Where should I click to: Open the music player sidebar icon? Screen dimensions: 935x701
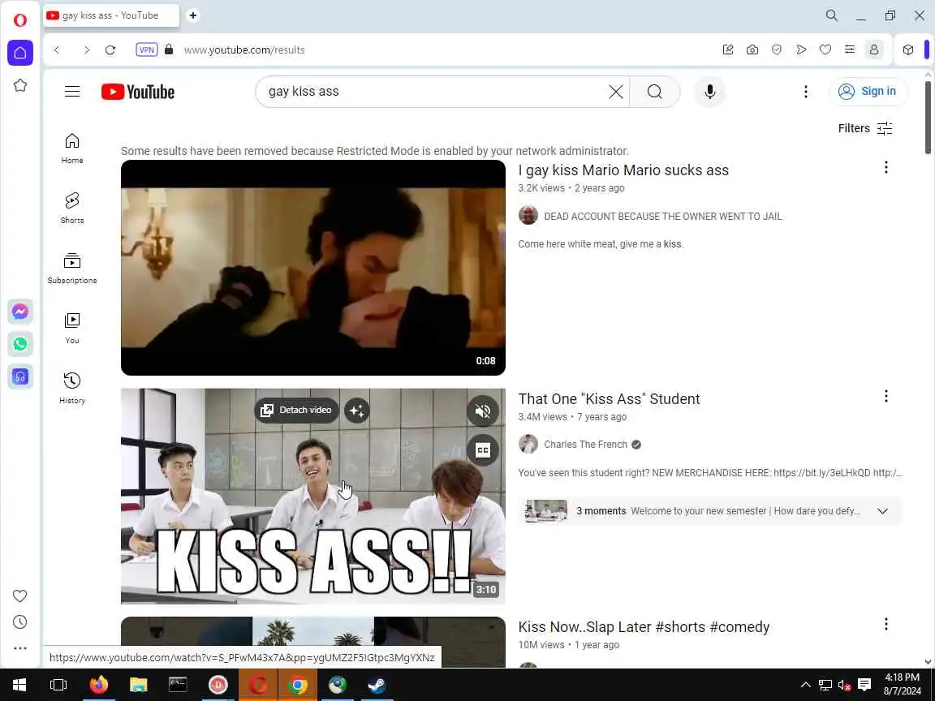pos(19,376)
